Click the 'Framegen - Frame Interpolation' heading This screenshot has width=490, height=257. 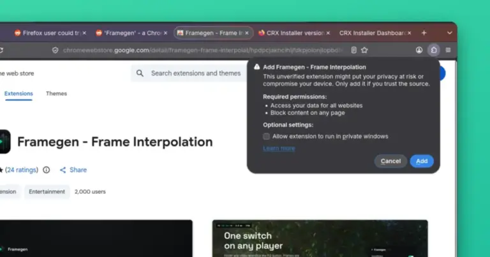(x=115, y=142)
